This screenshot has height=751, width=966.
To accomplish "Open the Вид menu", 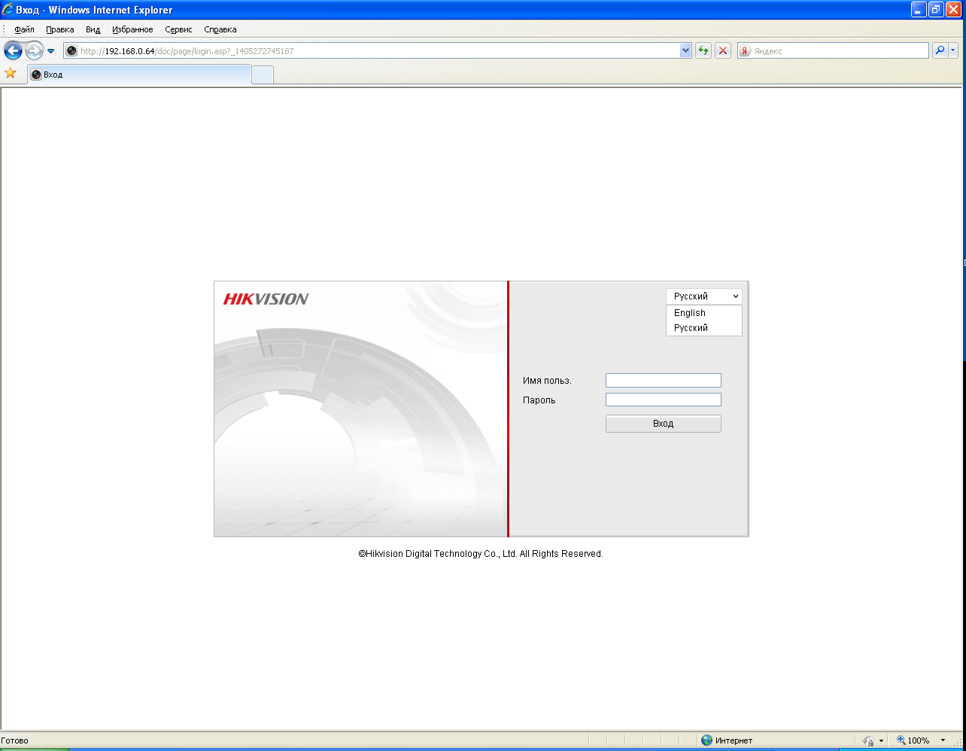I will (93, 29).
